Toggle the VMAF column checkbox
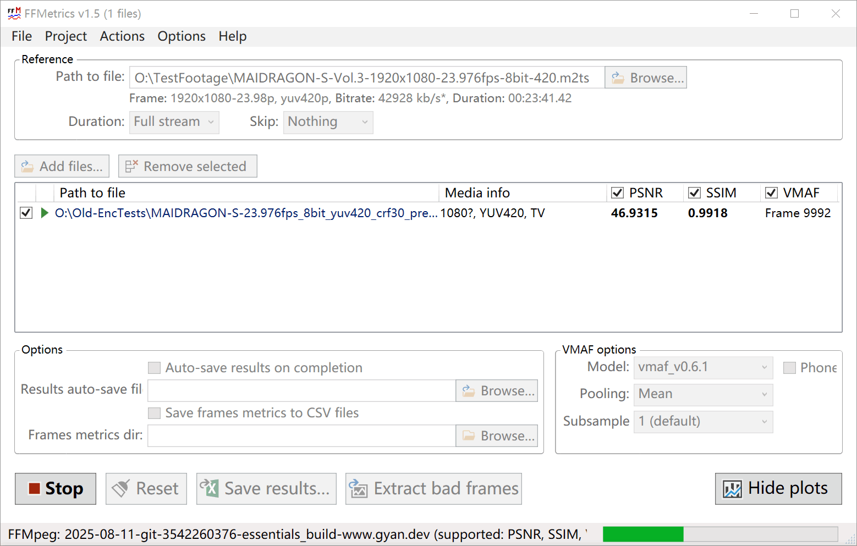Image resolution: width=857 pixels, height=546 pixels. [x=771, y=193]
